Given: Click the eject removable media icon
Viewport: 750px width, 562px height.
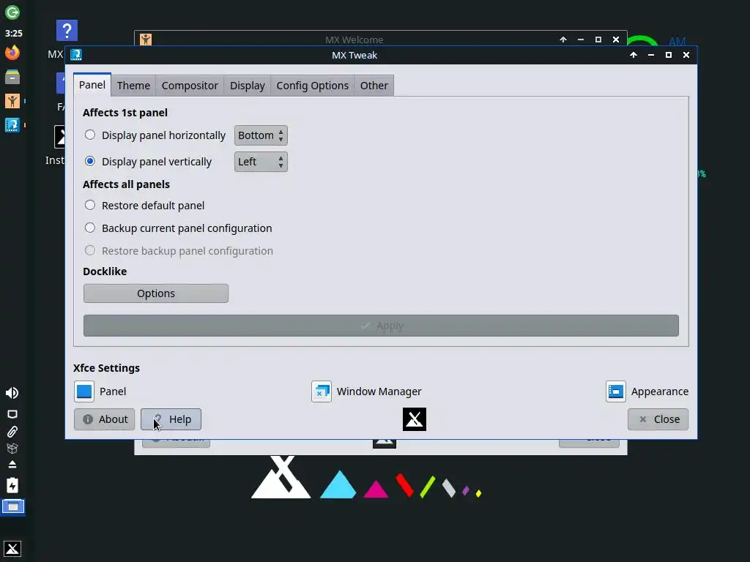Looking at the screenshot, I should [12, 465].
